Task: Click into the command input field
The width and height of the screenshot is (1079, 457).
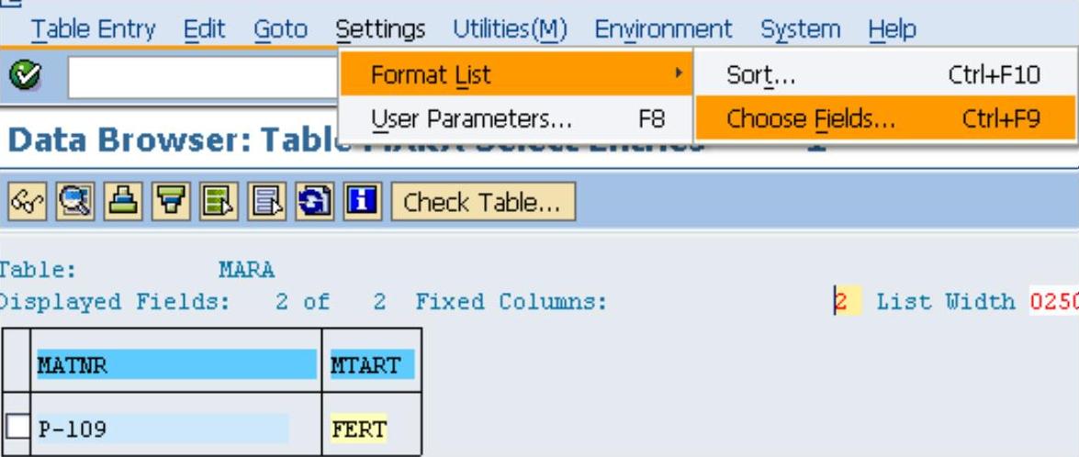Action: point(202,78)
